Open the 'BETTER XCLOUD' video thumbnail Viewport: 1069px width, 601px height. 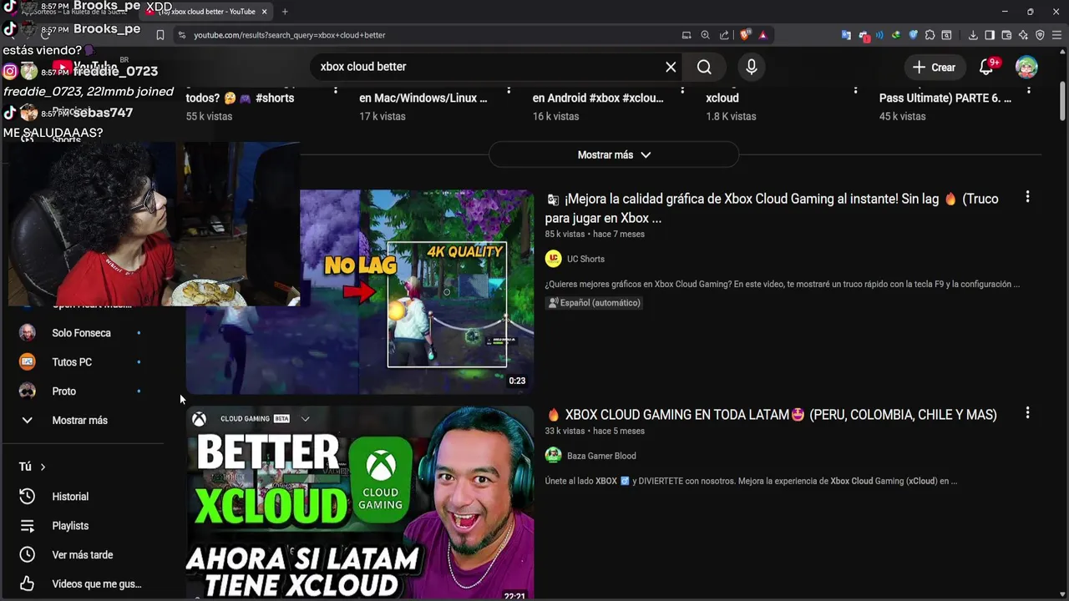tap(360, 503)
